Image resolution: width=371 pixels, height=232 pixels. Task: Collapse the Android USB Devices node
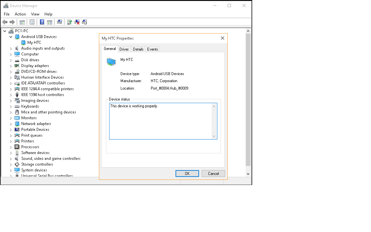click(11, 37)
